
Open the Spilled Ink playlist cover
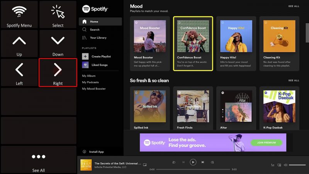coord(150,106)
